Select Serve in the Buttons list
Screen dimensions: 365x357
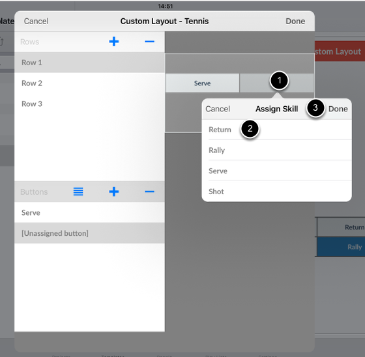(x=90, y=212)
